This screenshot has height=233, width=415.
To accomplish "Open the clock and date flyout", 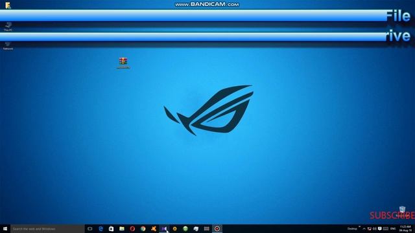I will click(x=405, y=228).
